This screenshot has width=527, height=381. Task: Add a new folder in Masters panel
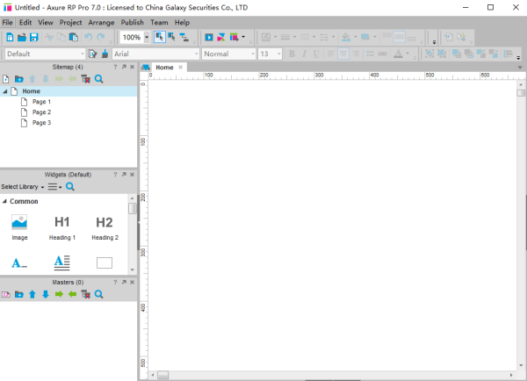(x=19, y=295)
